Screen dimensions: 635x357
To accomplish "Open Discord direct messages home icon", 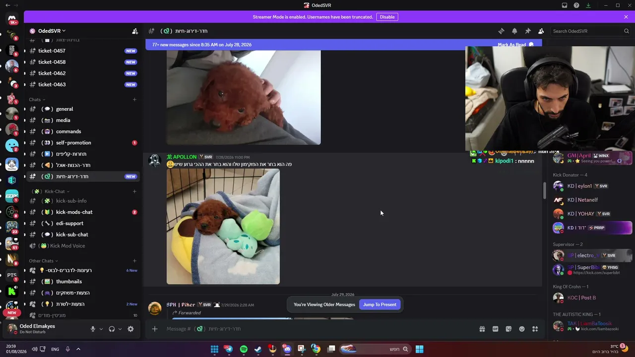I will [12, 19].
